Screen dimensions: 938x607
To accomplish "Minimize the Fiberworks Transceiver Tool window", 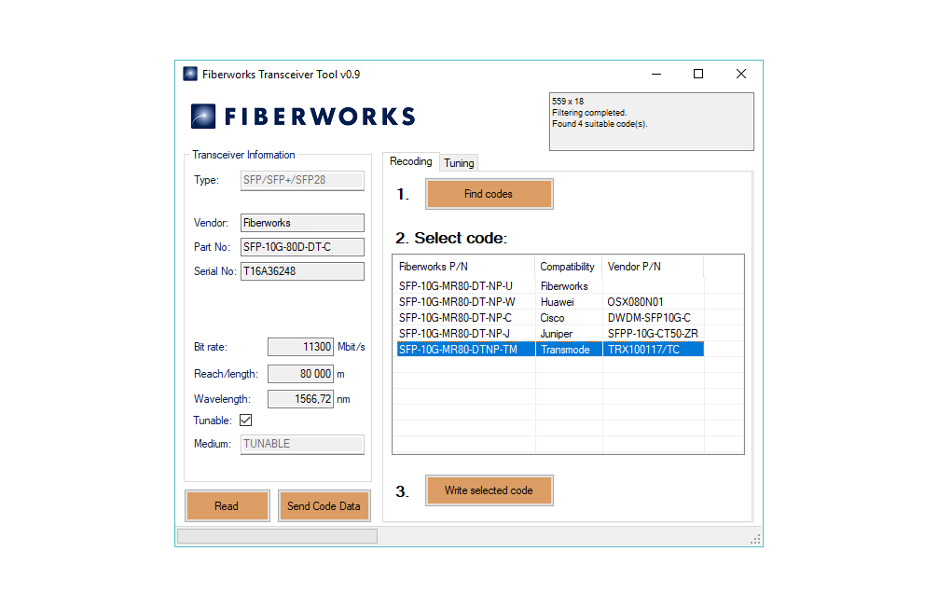I will [656, 74].
